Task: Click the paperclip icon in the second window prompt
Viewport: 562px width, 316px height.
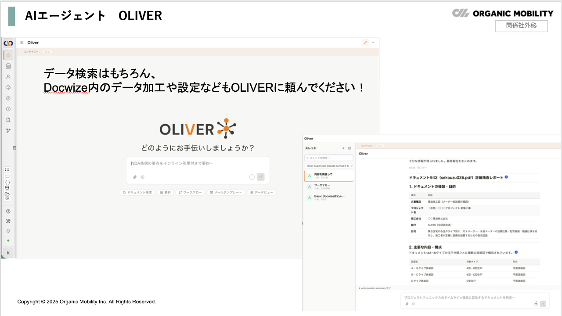Action: (407, 304)
